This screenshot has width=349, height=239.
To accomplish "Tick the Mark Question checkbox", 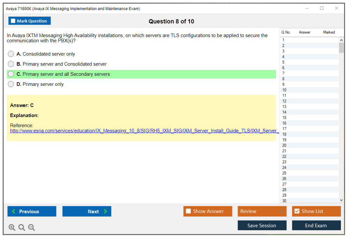I will pyautogui.click(x=13, y=21).
